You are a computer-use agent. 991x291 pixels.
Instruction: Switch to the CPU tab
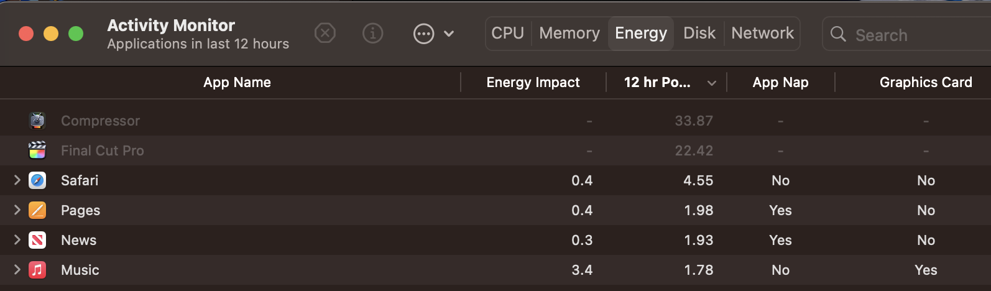(508, 33)
